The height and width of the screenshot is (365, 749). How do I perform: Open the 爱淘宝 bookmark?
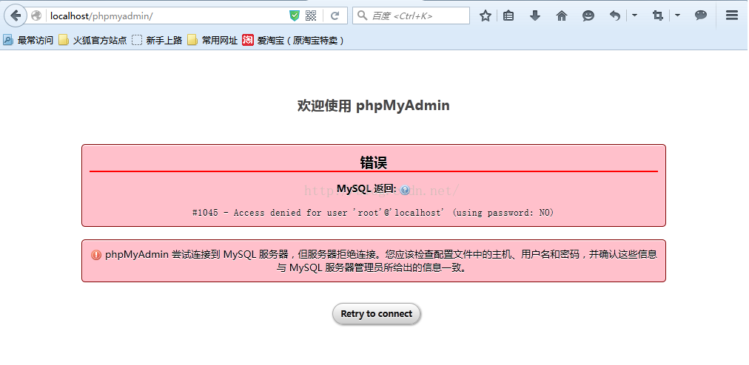click(293, 41)
